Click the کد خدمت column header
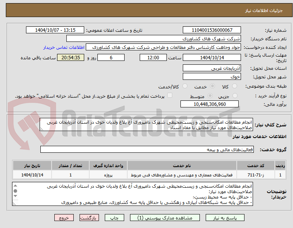This screenshot has width=293, height=228. [x=256, y=166]
